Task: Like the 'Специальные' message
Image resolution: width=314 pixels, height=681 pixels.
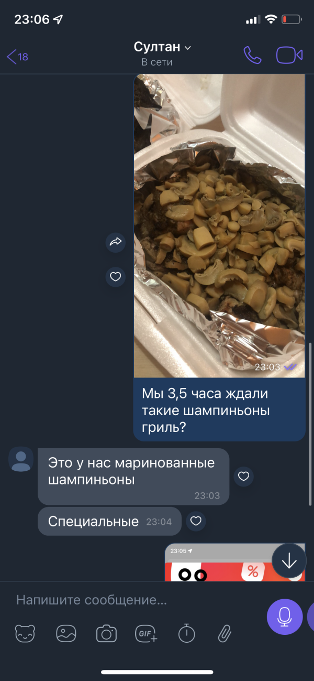Action: (196, 521)
